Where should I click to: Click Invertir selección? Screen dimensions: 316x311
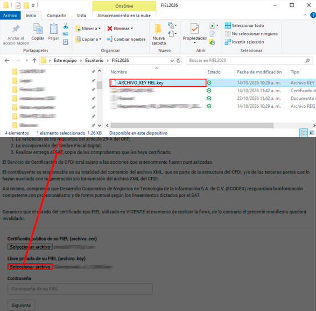coord(244,42)
